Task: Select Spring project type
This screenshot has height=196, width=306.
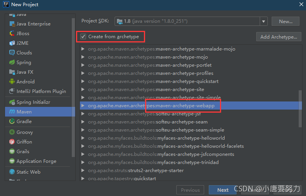Action: pyautogui.click(x=40, y=62)
